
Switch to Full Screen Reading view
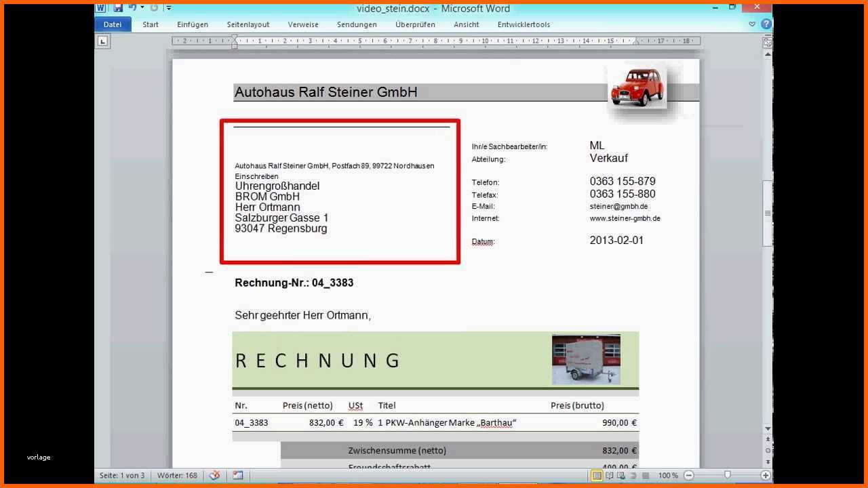click(608, 475)
